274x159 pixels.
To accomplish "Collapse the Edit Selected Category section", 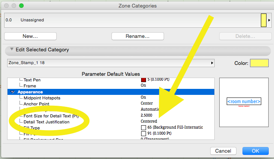I will [x=12, y=49].
